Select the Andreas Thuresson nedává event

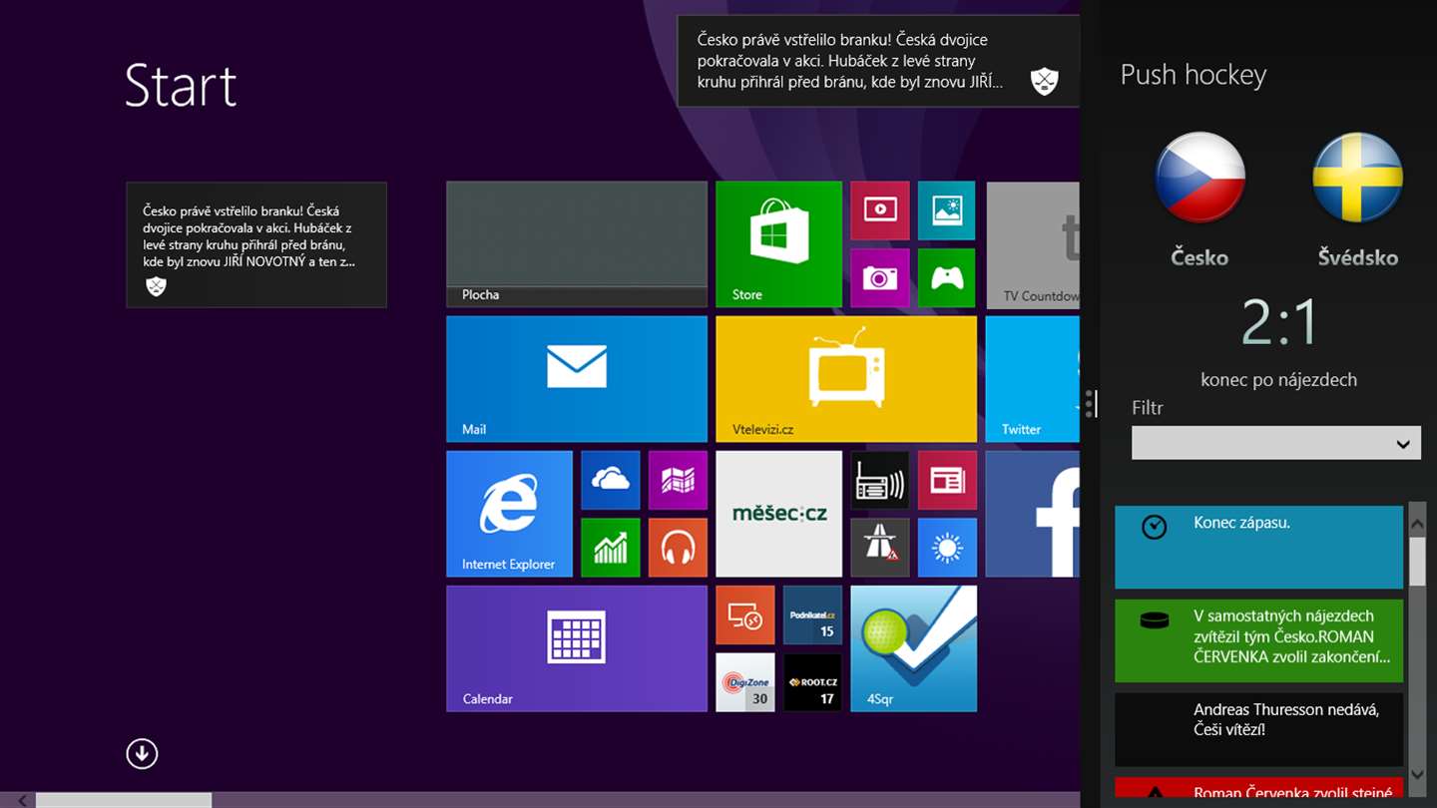[x=1259, y=729]
